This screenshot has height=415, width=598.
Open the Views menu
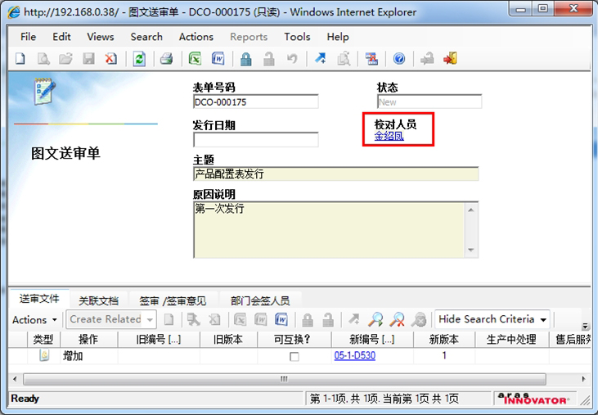click(x=101, y=37)
